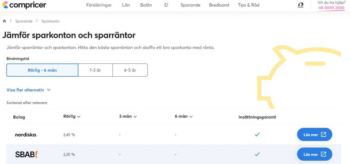Click external link icon in SBAB row
The width and height of the screenshot is (351, 164).
pos(324,154)
